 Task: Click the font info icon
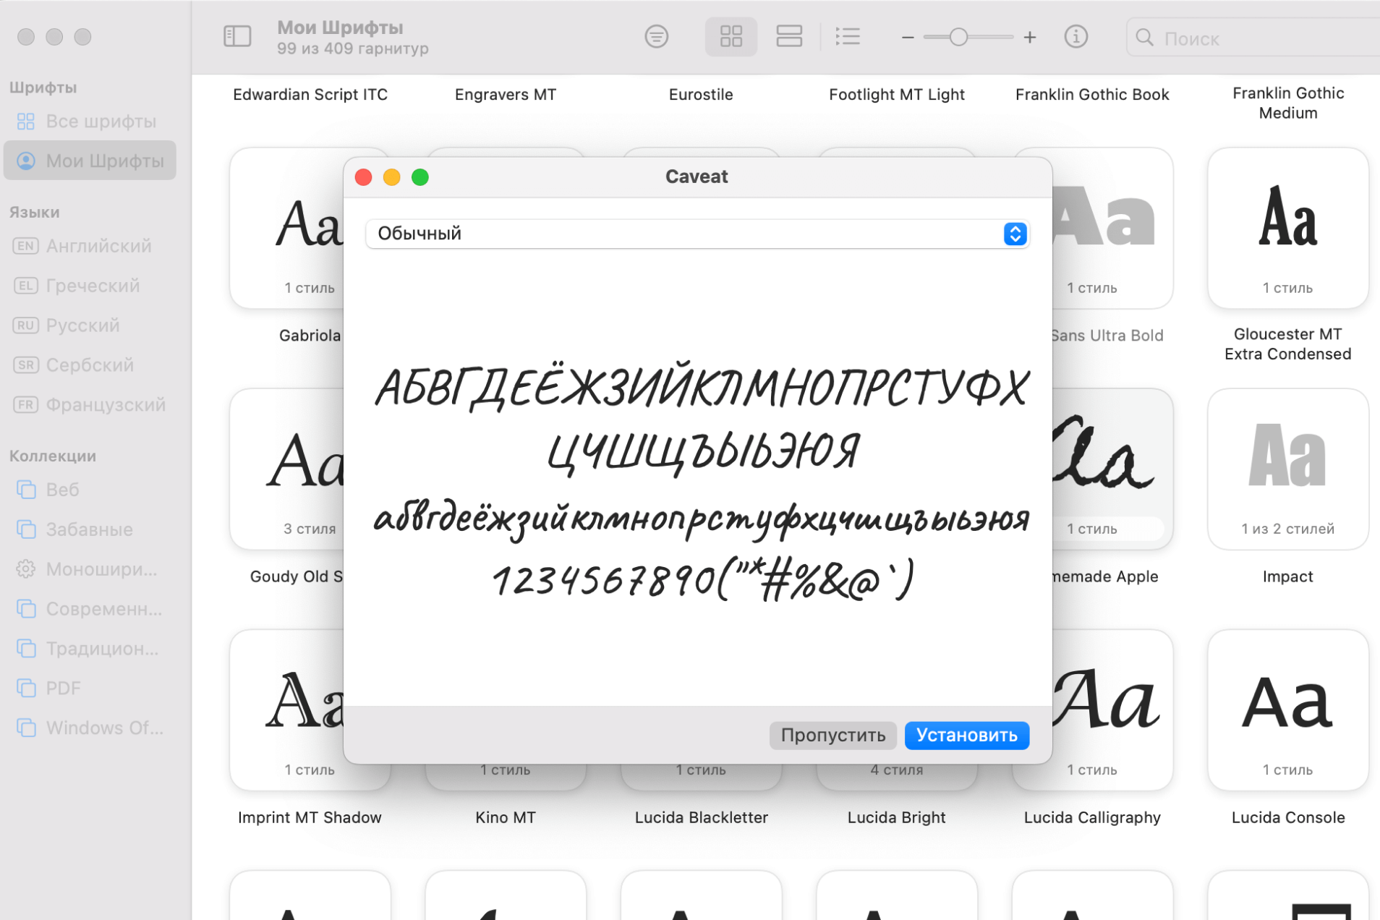click(1076, 36)
